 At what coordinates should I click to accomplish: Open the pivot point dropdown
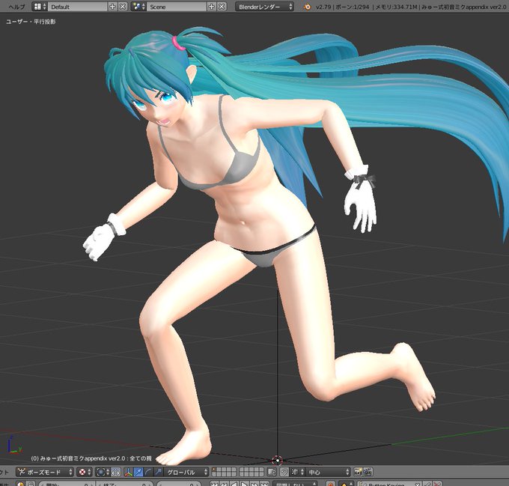point(103,472)
